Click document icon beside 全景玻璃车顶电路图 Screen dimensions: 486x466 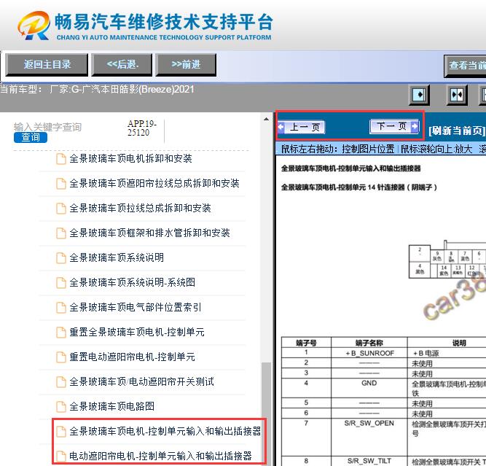(61, 407)
